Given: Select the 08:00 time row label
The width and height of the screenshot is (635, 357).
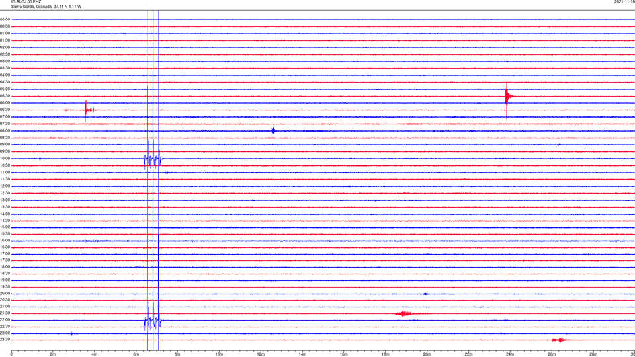Looking at the screenshot, I should [5, 131].
